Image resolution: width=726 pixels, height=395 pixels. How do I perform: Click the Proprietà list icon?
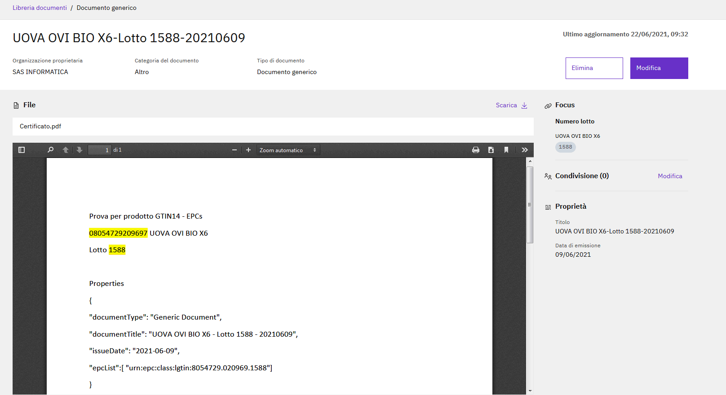point(548,207)
